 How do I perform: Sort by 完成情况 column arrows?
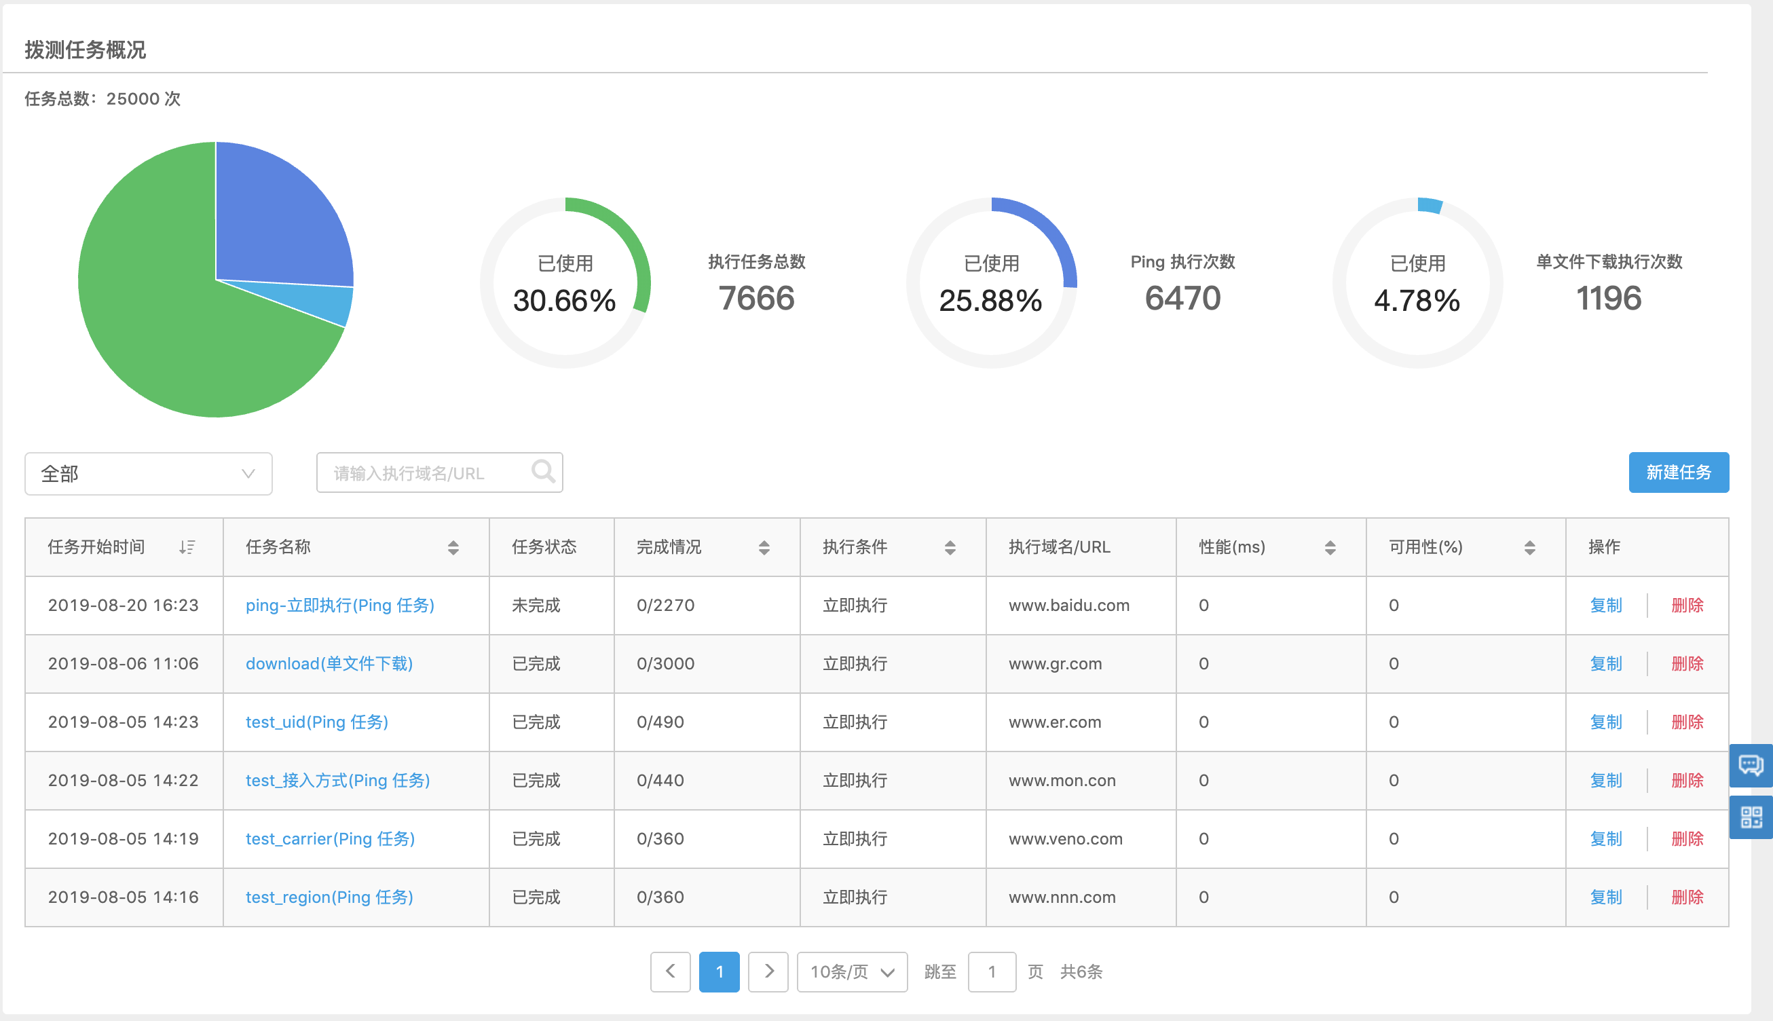pos(764,548)
